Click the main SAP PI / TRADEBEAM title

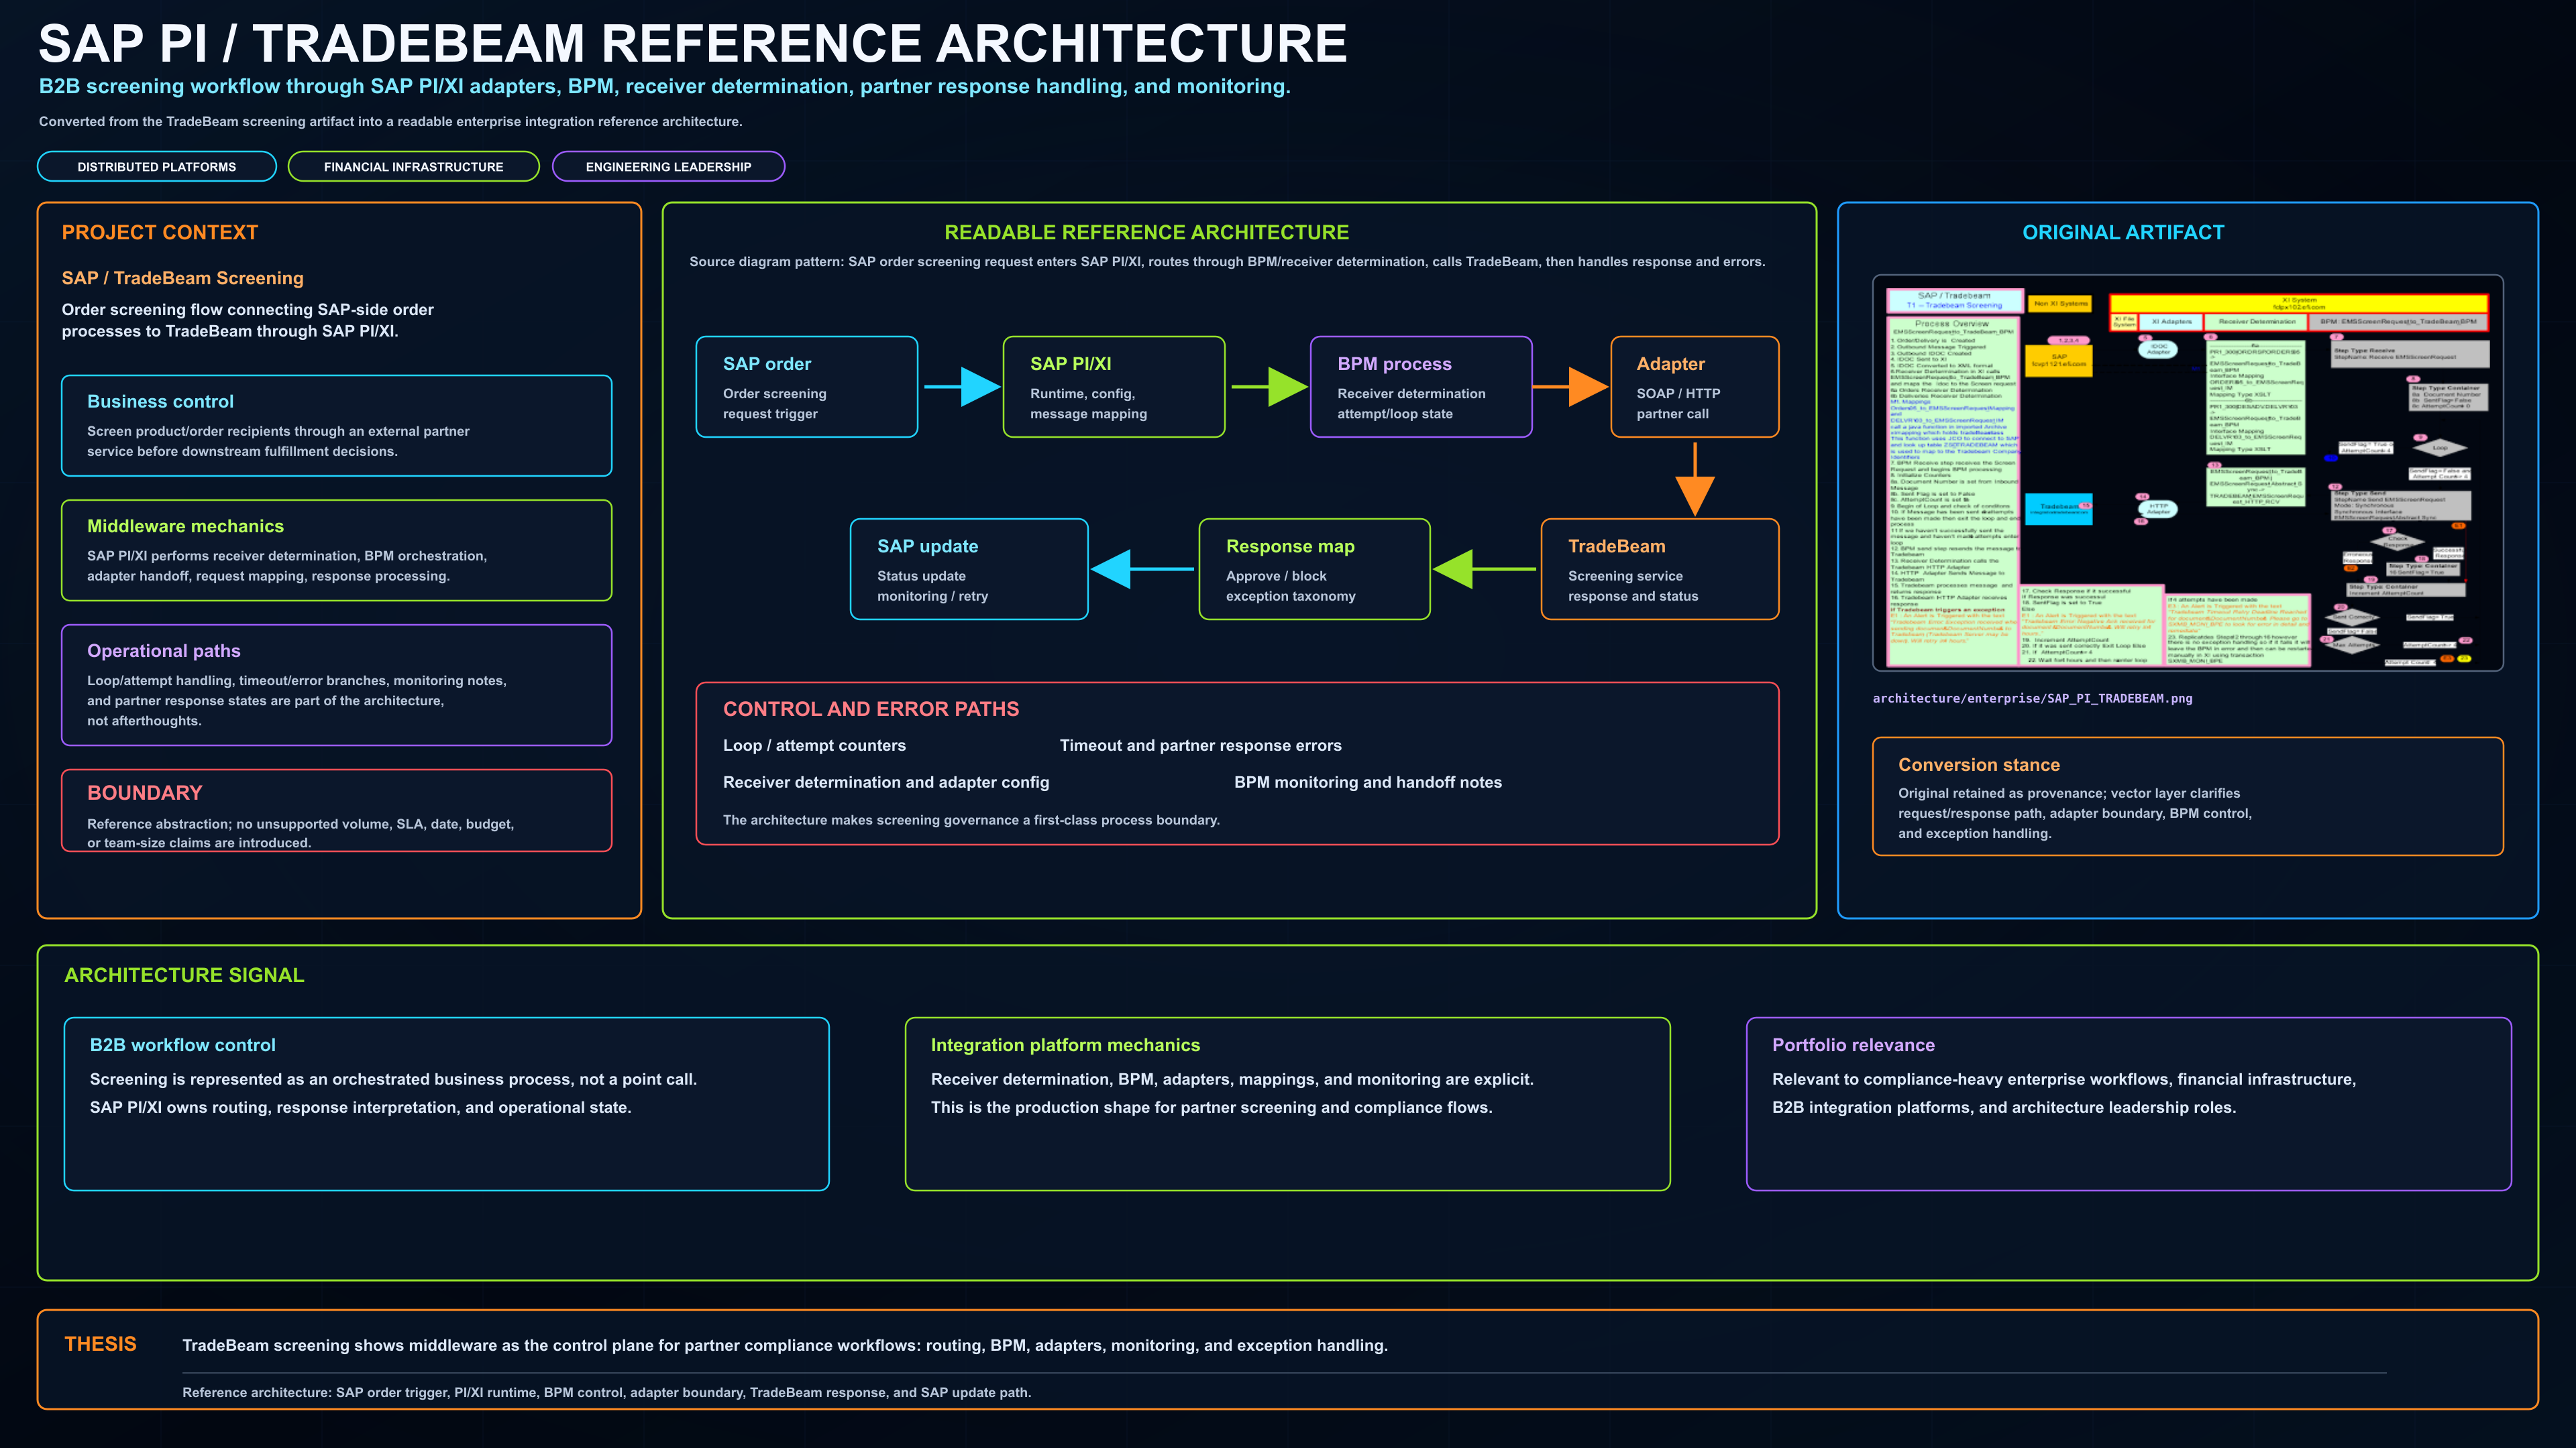click(x=692, y=44)
